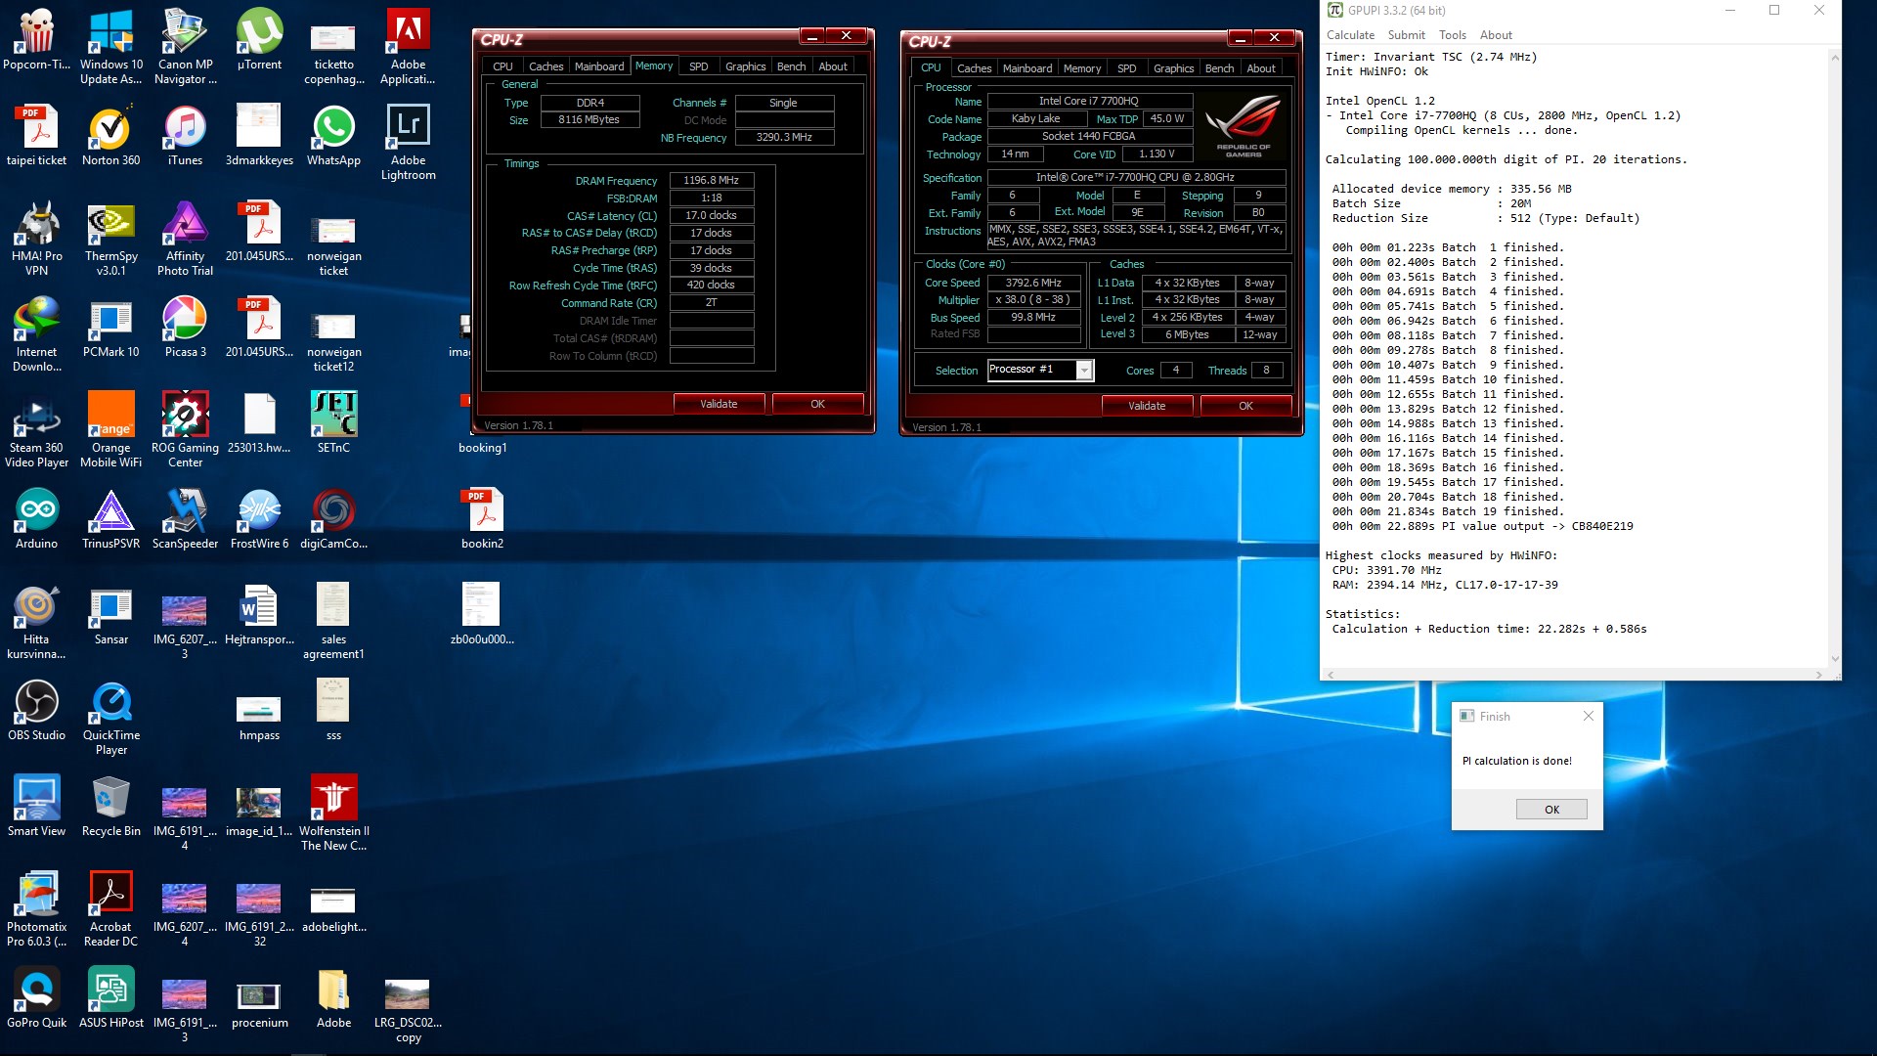Open iTunes desktop icon
The height and width of the screenshot is (1056, 1877).
[185, 137]
